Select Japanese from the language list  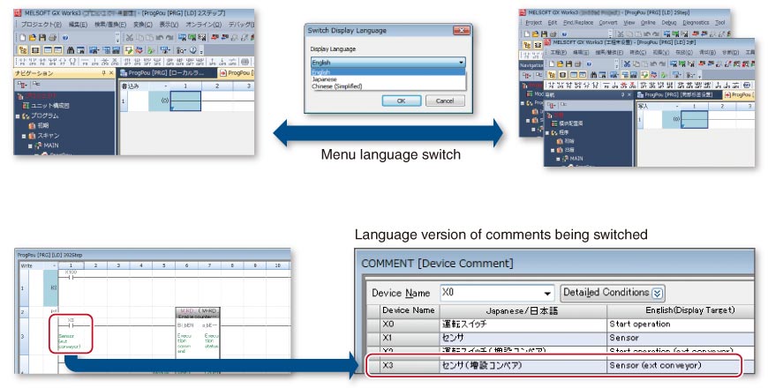click(x=323, y=78)
